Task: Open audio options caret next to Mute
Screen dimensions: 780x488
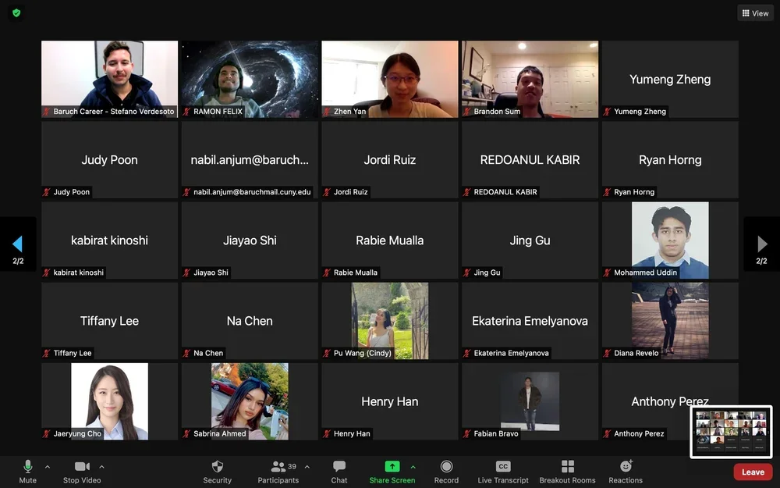Action: (48, 467)
